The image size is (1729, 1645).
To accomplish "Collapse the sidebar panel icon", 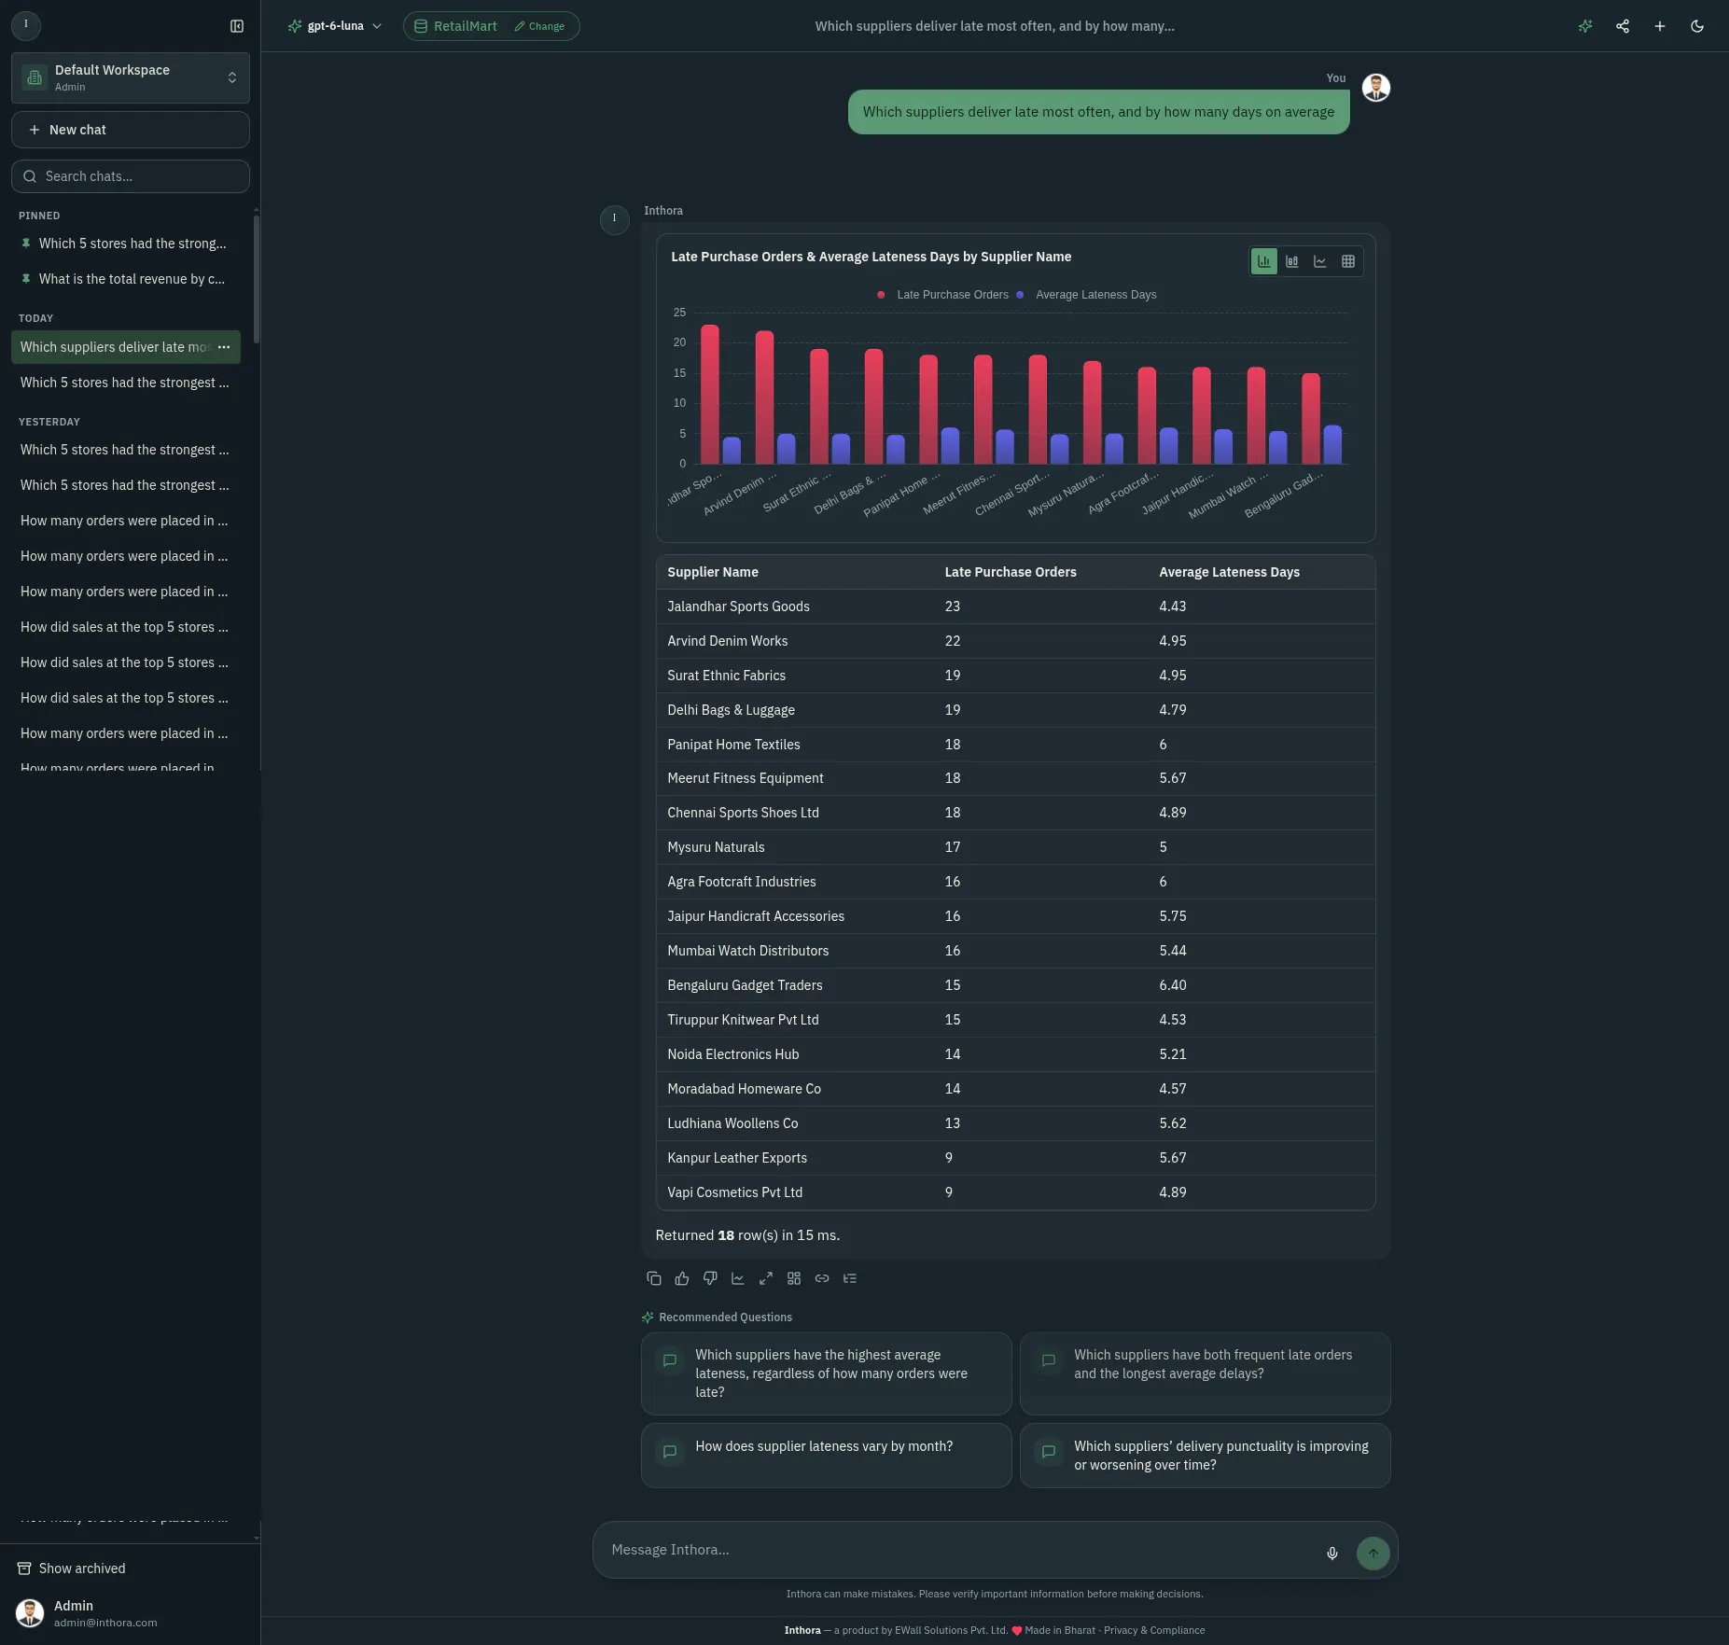I will (237, 26).
